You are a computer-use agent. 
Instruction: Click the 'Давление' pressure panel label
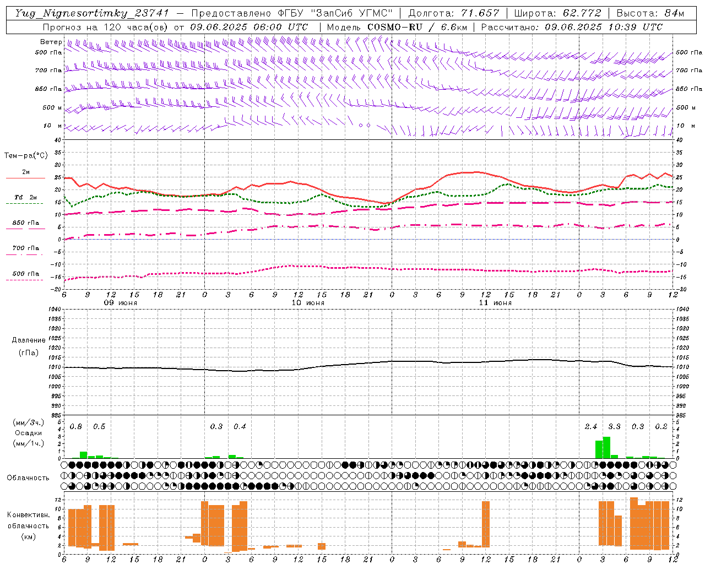(29, 340)
